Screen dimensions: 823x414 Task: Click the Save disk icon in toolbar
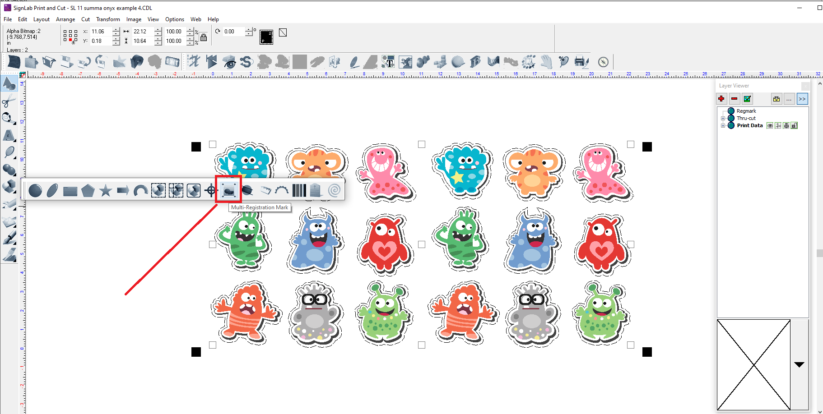(x=67, y=62)
